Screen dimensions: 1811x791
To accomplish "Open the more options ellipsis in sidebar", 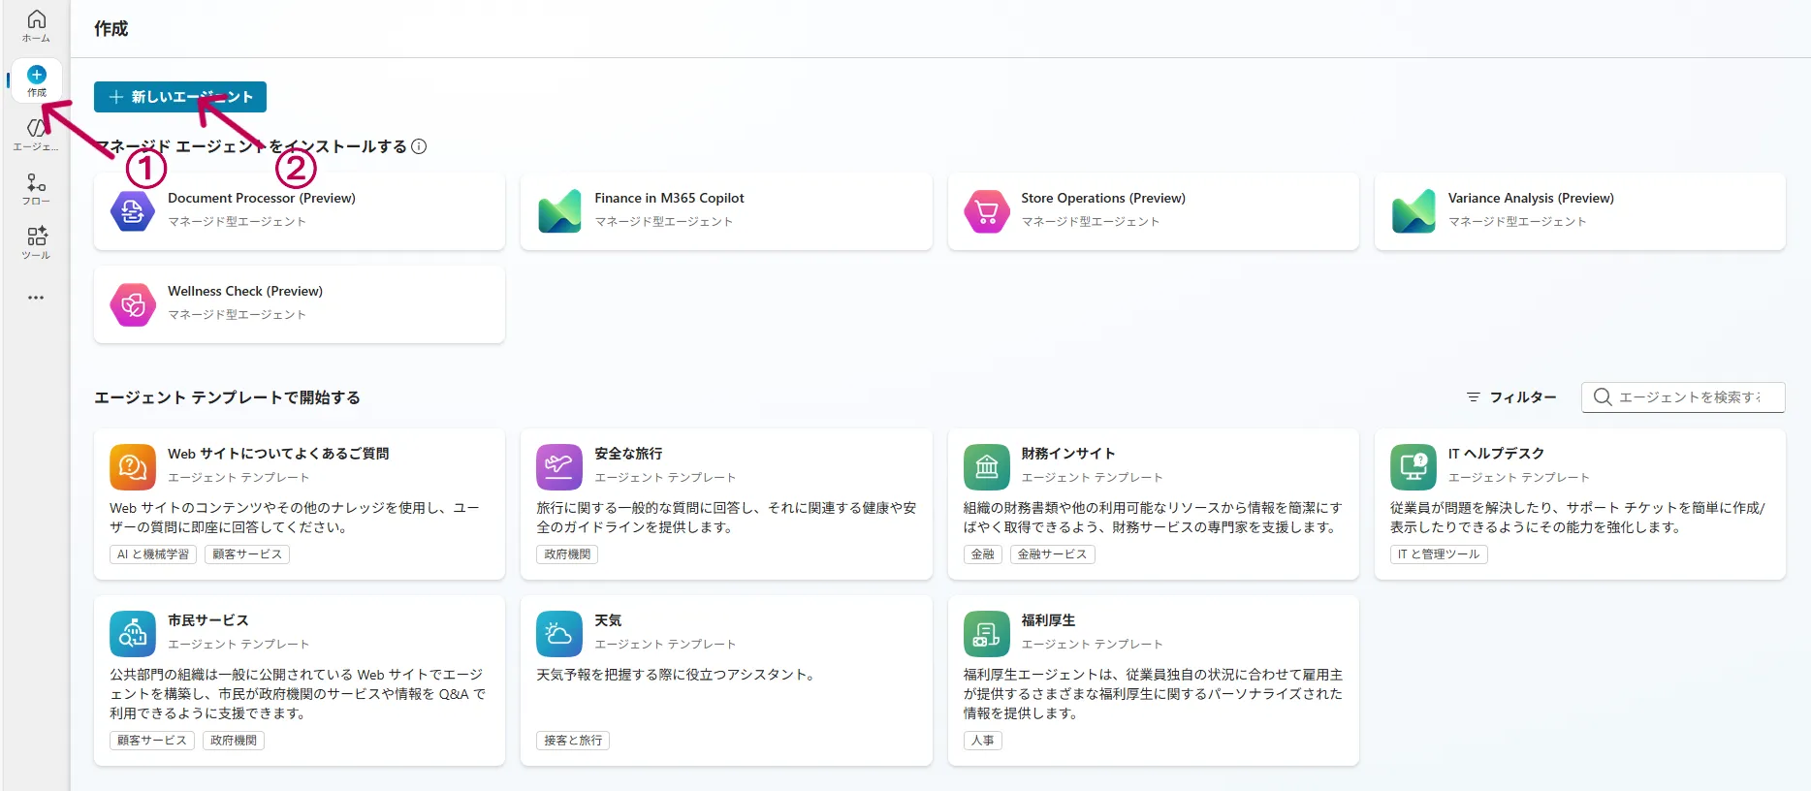I will (x=36, y=298).
